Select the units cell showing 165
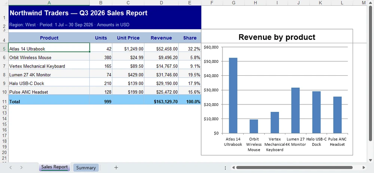This screenshot has height=173, width=374. (101, 65)
